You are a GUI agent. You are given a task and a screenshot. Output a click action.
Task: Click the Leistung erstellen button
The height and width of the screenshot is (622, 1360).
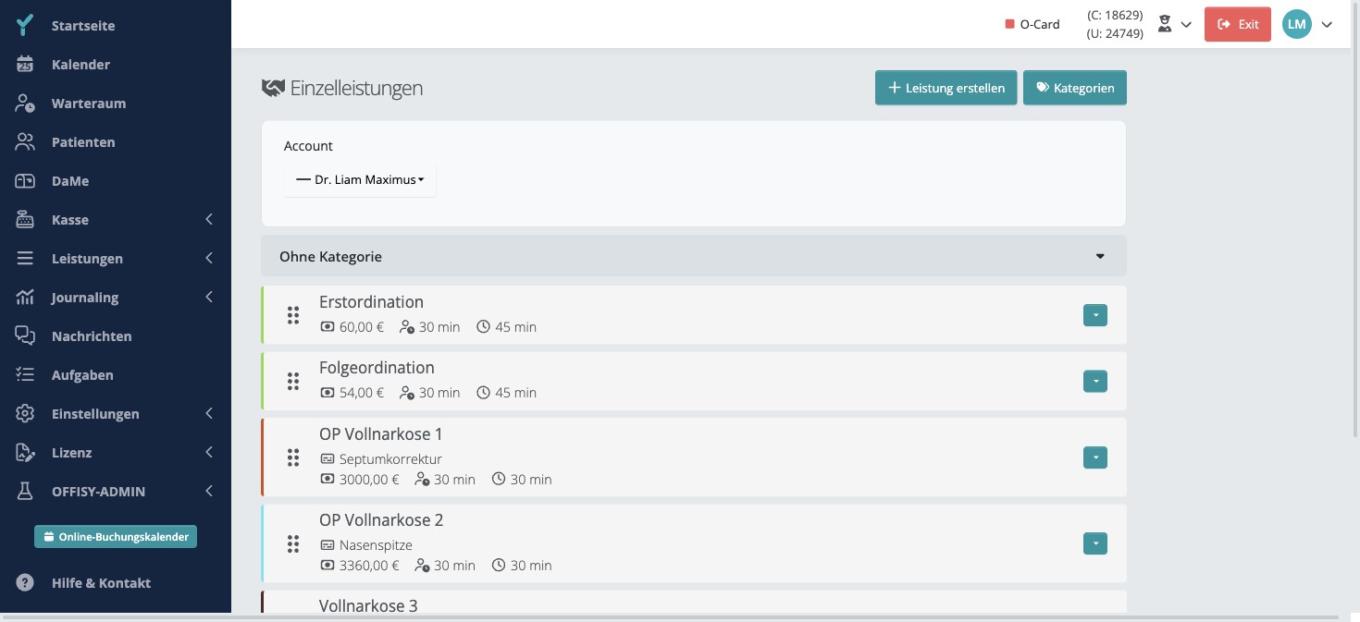coord(946,88)
